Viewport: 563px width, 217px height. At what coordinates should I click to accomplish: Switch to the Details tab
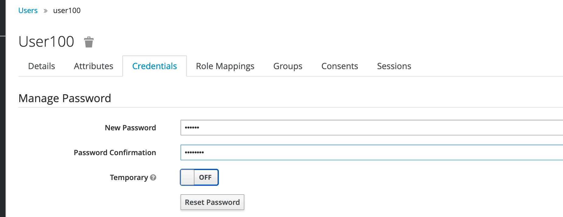click(41, 66)
